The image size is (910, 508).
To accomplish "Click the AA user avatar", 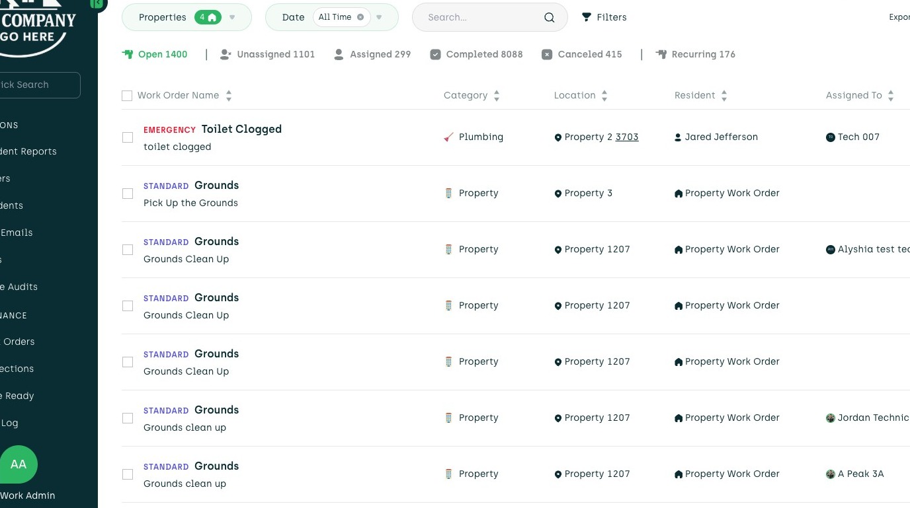I will [19, 464].
